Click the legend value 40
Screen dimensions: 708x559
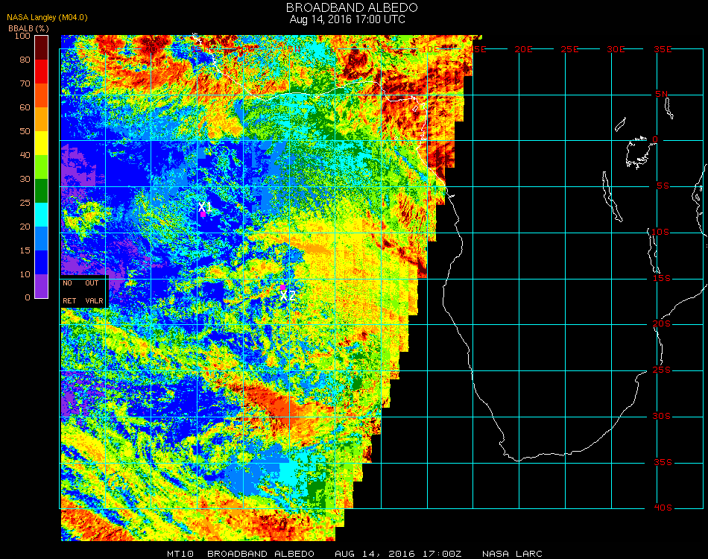(x=25, y=155)
